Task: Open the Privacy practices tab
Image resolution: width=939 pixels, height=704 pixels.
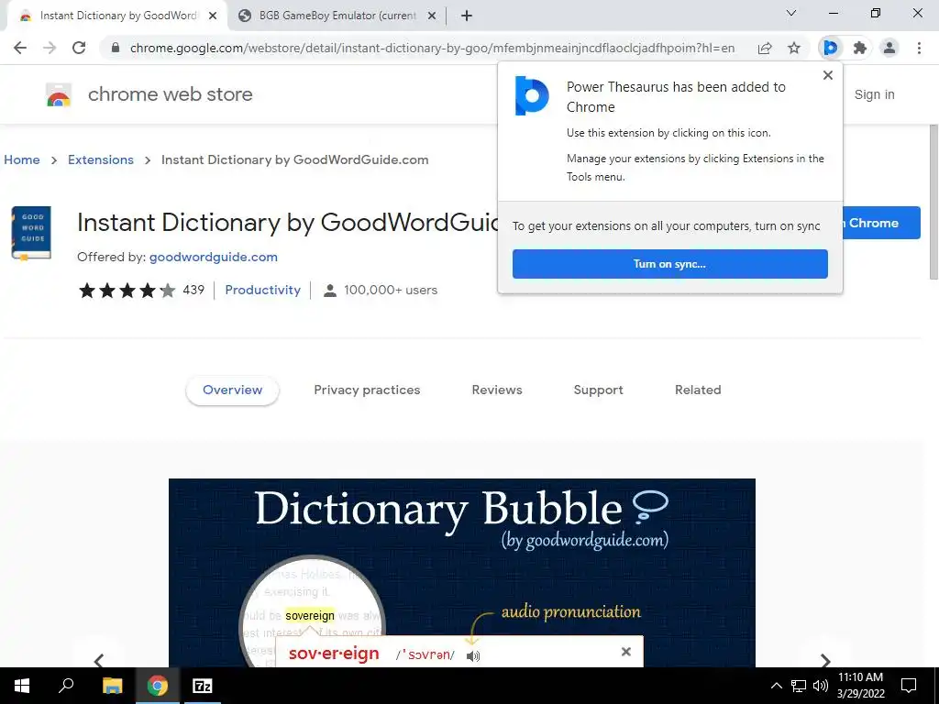Action: click(367, 390)
